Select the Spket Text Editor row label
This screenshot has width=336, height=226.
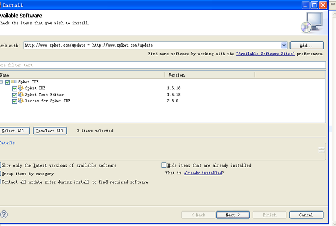pyautogui.click(x=44, y=95)
